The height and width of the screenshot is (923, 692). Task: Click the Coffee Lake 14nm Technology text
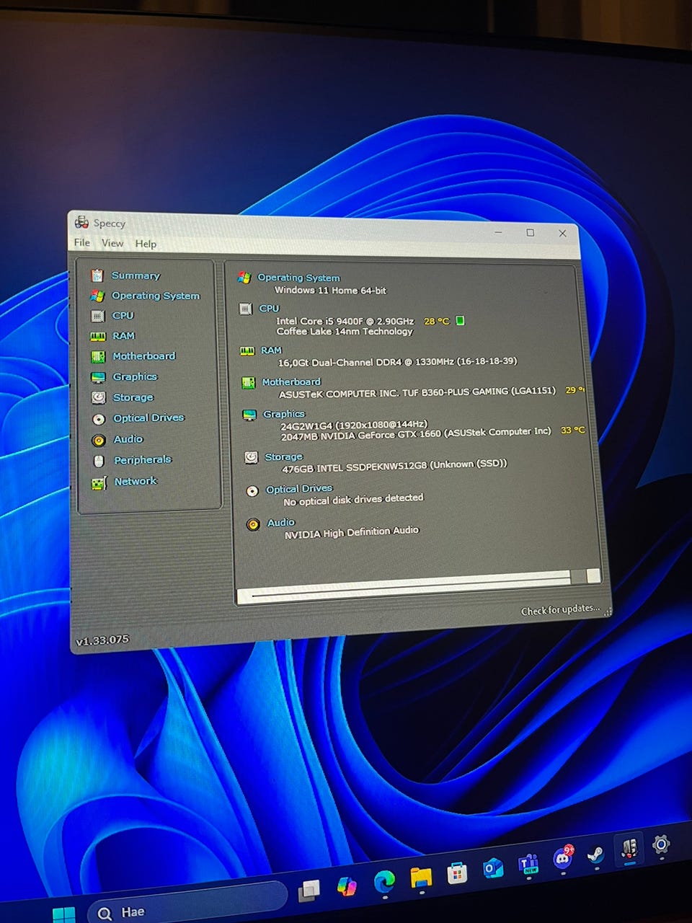[x=345, y=332]
